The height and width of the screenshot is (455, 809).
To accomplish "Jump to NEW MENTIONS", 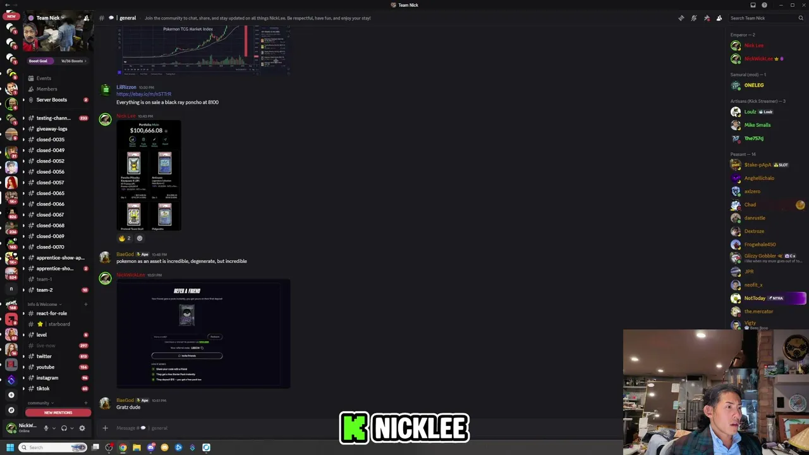I will (58, 413).
